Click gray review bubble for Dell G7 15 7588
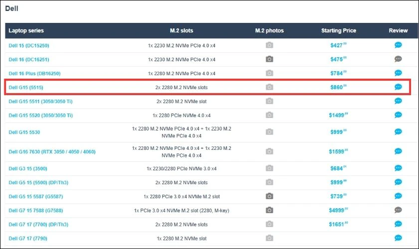Viewport: 419px width, 249px height. coord(398,210)
